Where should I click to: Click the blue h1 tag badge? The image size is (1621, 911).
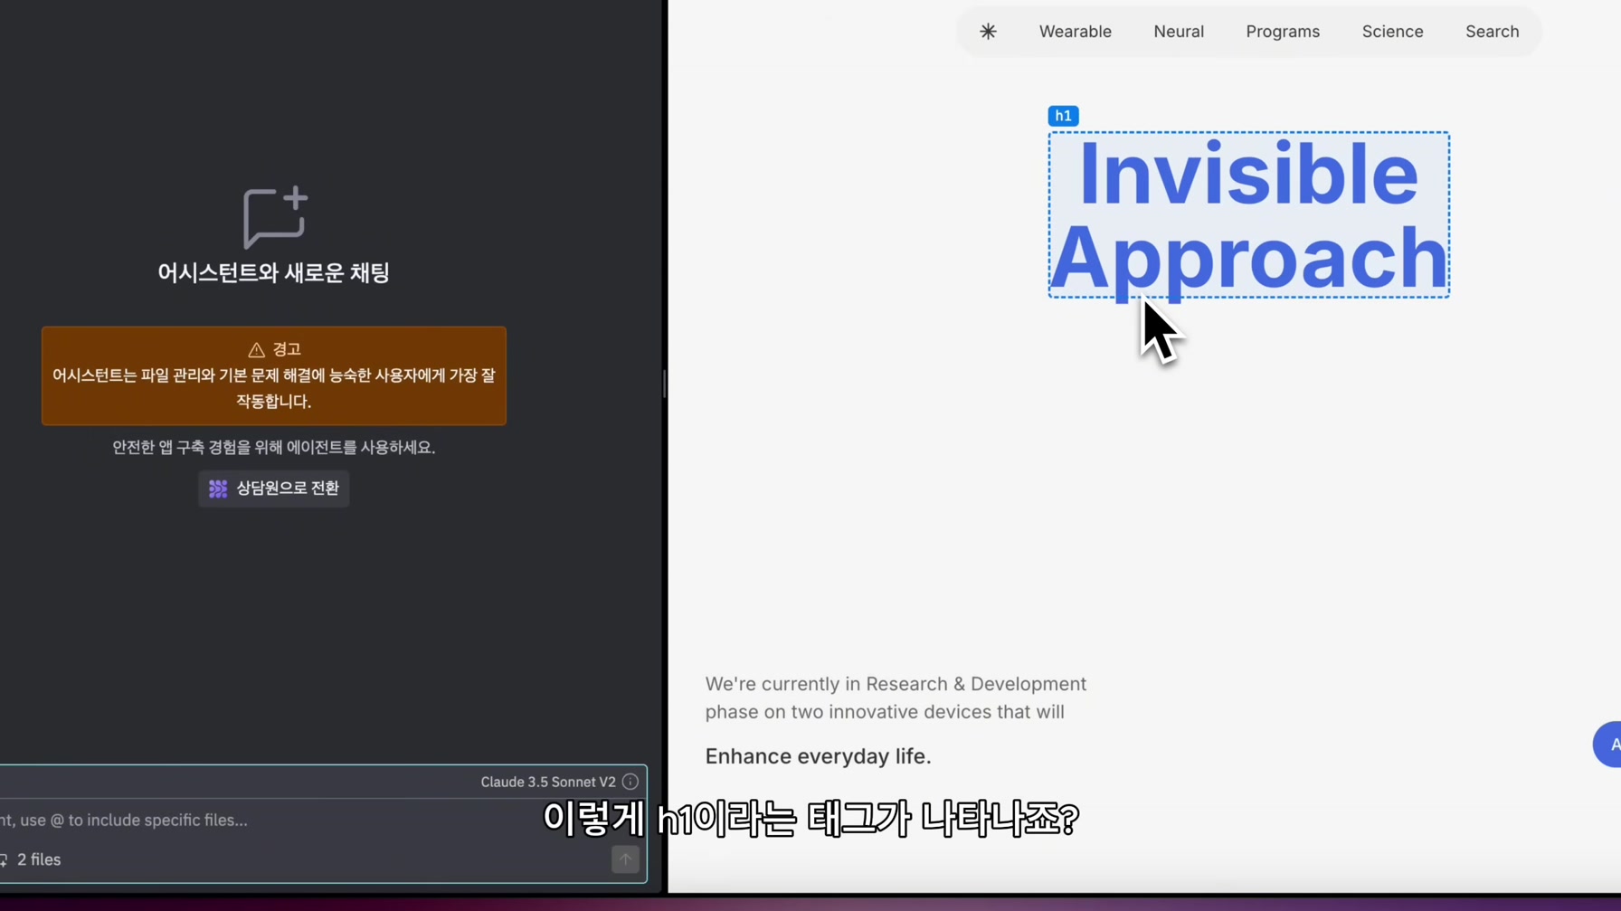click(1063, 116)
